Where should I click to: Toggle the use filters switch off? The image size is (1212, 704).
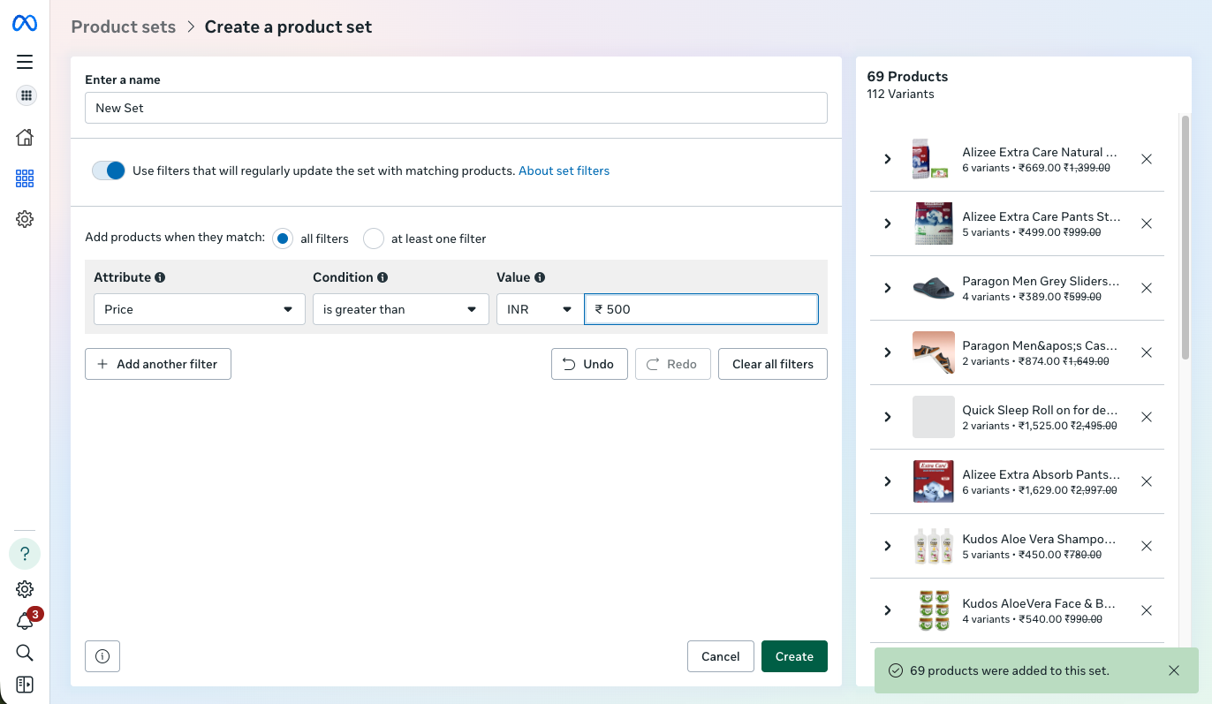109,170
